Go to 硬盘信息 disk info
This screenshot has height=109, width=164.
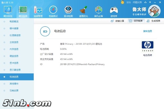click(x=14, y=56)
